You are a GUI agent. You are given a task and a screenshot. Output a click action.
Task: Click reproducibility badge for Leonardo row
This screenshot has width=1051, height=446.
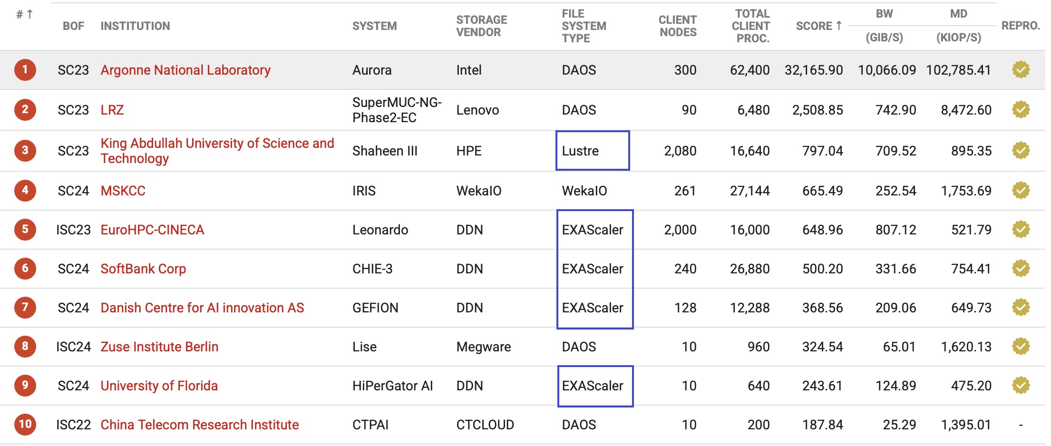click(x=1021, y=230)
